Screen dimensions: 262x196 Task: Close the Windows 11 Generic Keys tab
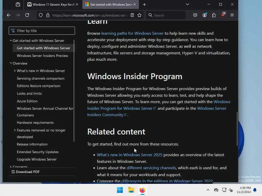point(77,5)
